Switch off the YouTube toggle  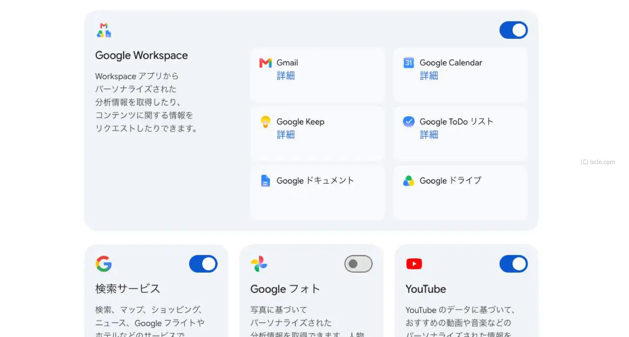point(514,264)
